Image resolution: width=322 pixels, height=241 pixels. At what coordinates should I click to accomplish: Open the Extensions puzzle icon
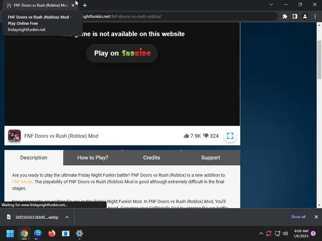coord(285,16)
